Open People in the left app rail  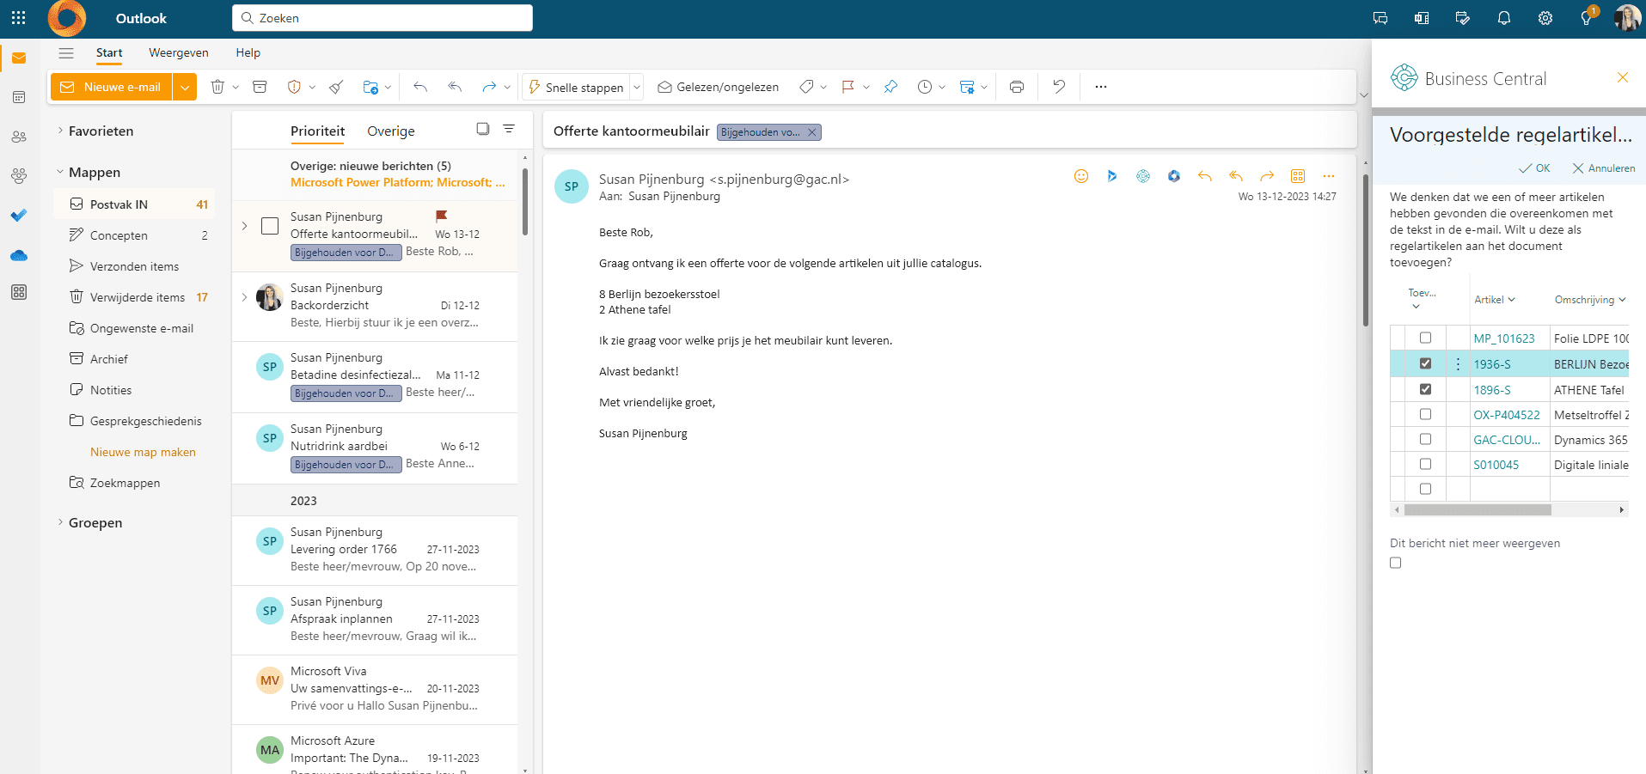(x=19, y=137)
